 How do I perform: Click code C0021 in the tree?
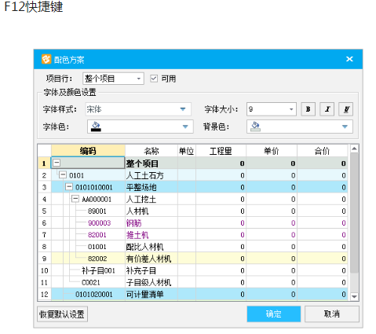pos(91,282)
